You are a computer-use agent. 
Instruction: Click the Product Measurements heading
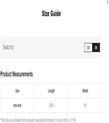[x=16, y=74]
